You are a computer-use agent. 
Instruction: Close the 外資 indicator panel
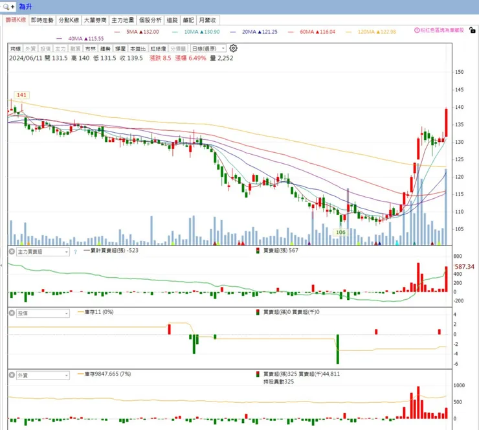[12, 375]
